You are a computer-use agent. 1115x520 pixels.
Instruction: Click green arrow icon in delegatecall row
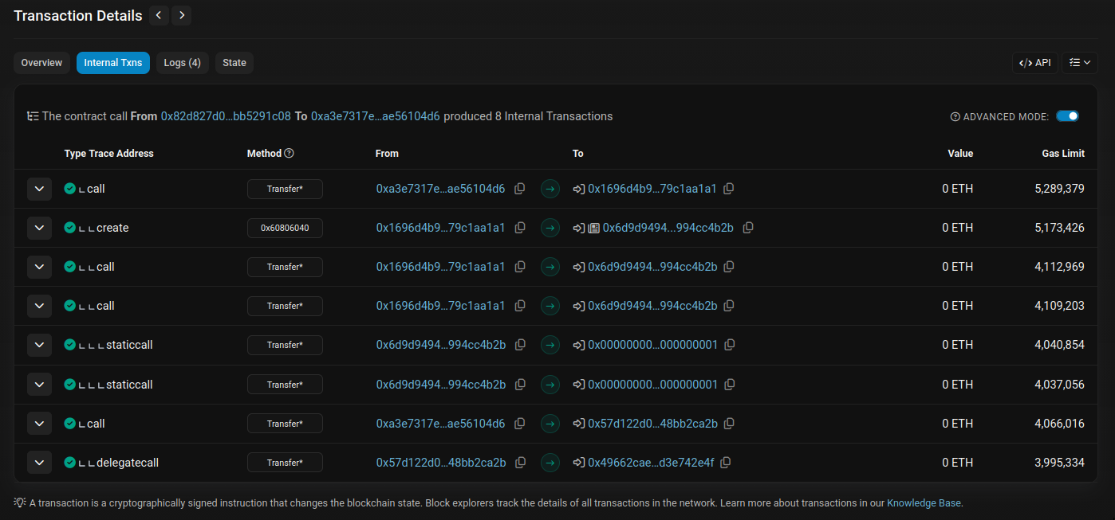tap(550, 463)
